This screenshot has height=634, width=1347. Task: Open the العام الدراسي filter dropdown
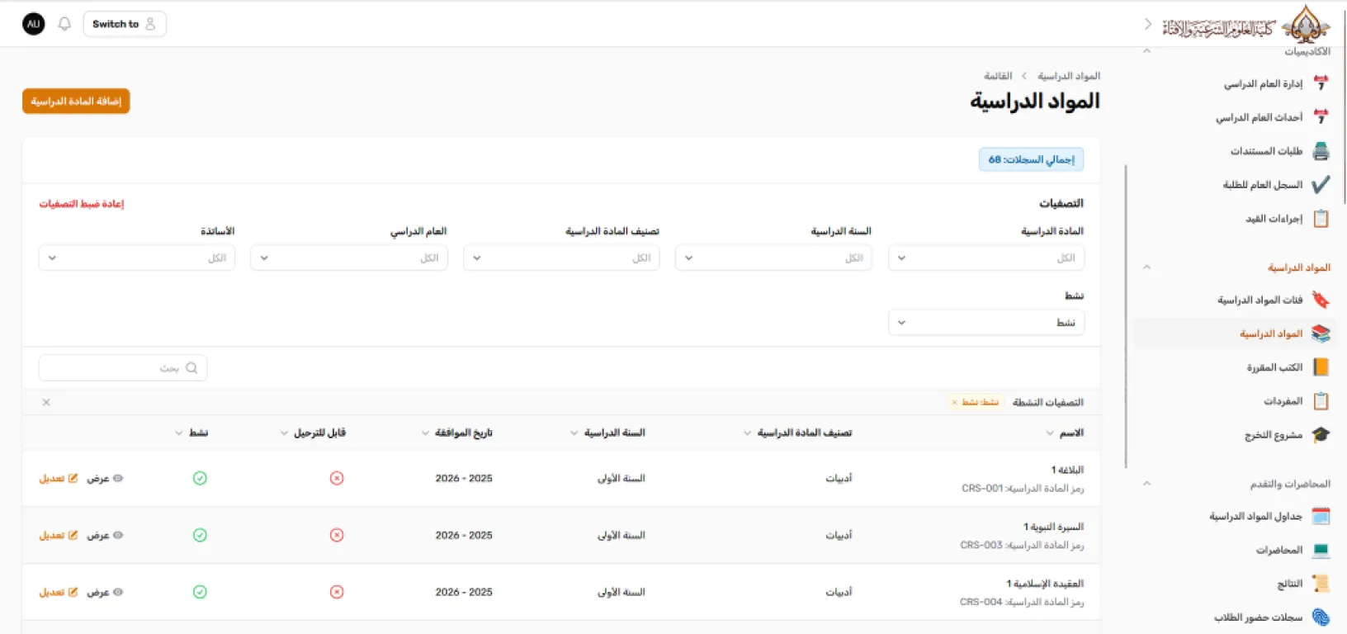pyautogui.click(x=349, y=258)
